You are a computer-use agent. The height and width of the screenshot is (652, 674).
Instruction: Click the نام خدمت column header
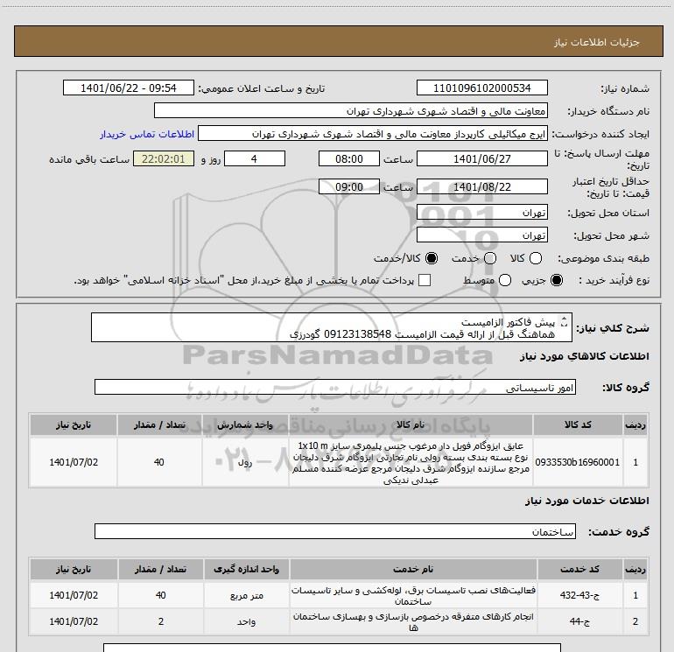point(413,569)
